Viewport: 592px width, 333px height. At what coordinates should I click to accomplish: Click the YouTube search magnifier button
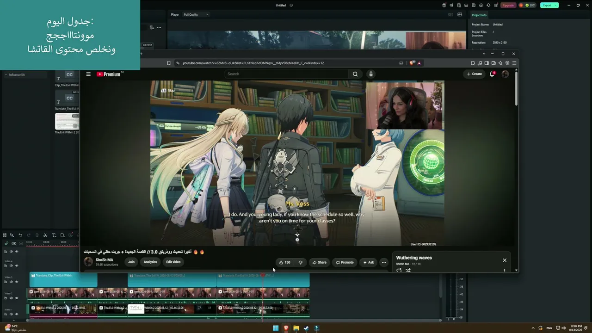click(355, 74)
